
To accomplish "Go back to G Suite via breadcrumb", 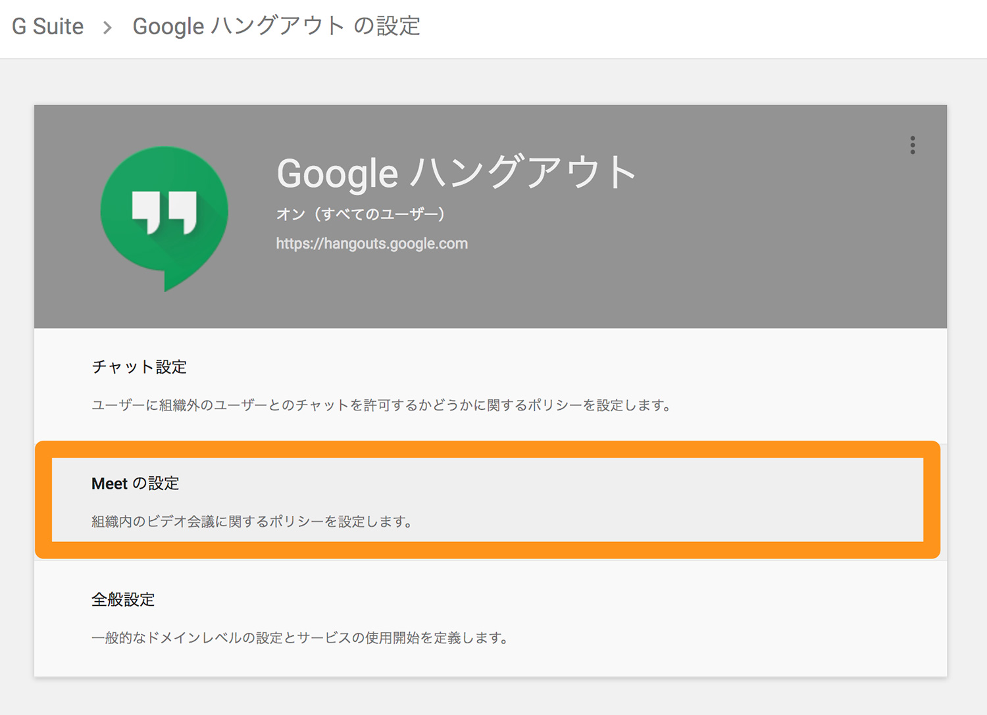I will 48,26.
